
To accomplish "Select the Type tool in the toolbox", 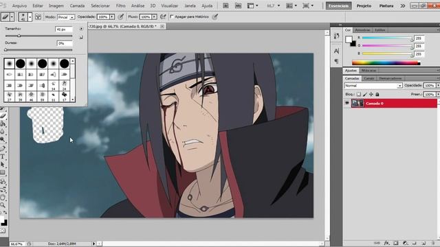I will (x=3, y=157).
